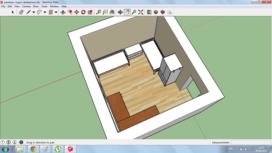Open Google Chrome from the taskbar
This screenshot has height=153, width=272.
pyautogui.click(x=33, y=149)
